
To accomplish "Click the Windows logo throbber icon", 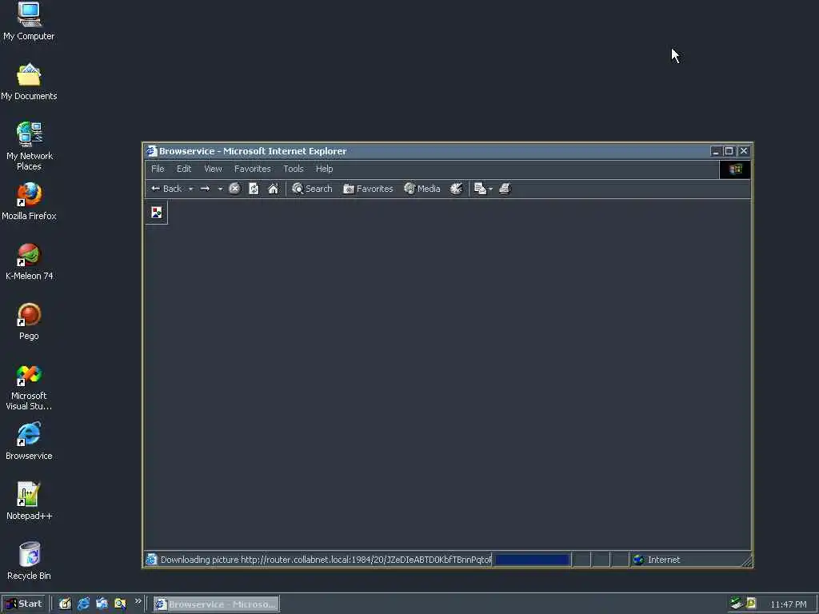I will pos(735,169).
